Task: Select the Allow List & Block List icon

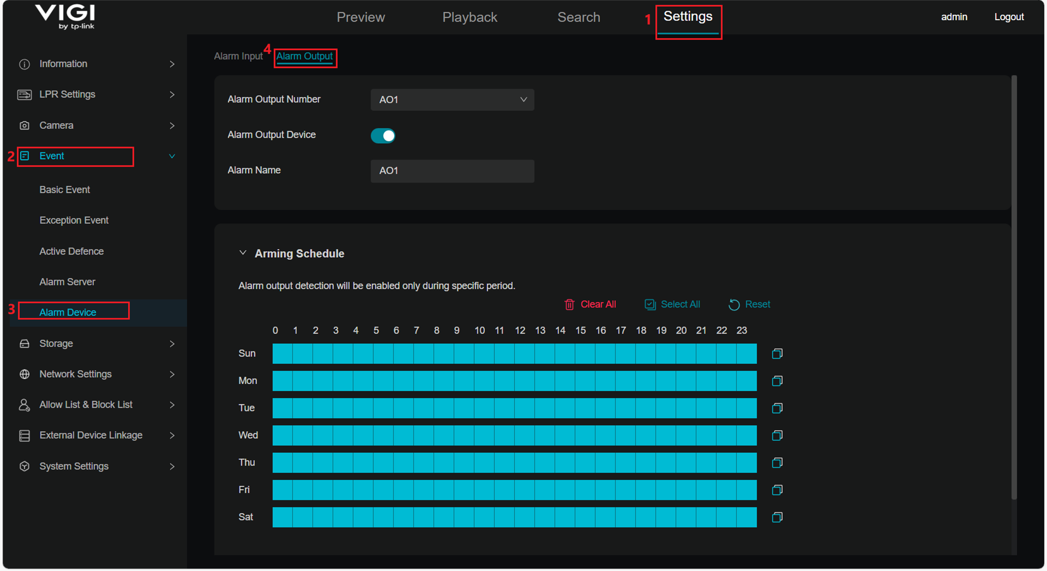Action: (x=24, y=405)
